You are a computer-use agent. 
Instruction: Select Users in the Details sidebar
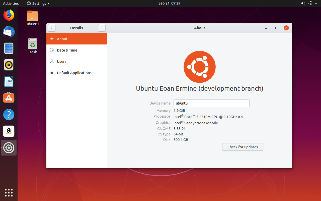point(62,61)
